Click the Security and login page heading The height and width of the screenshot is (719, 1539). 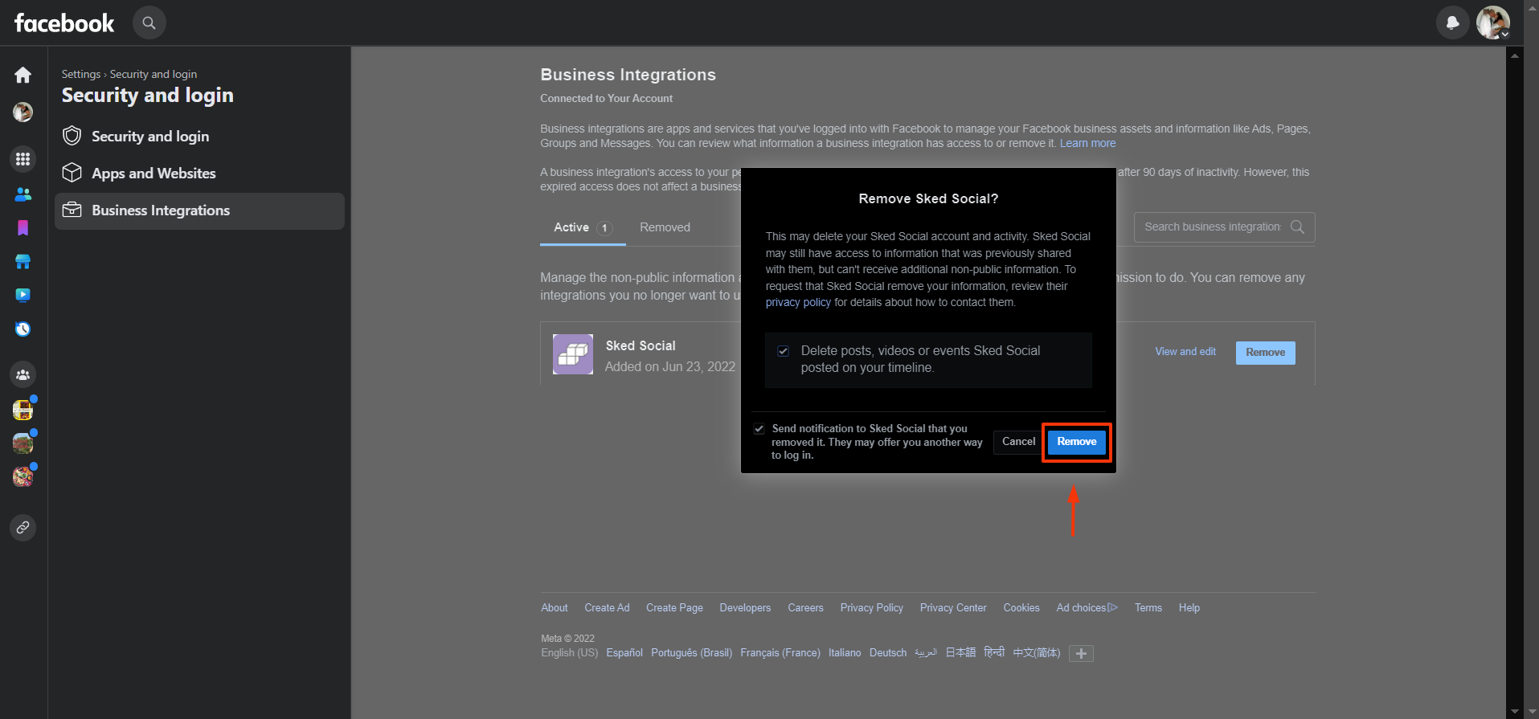point(148,96)
